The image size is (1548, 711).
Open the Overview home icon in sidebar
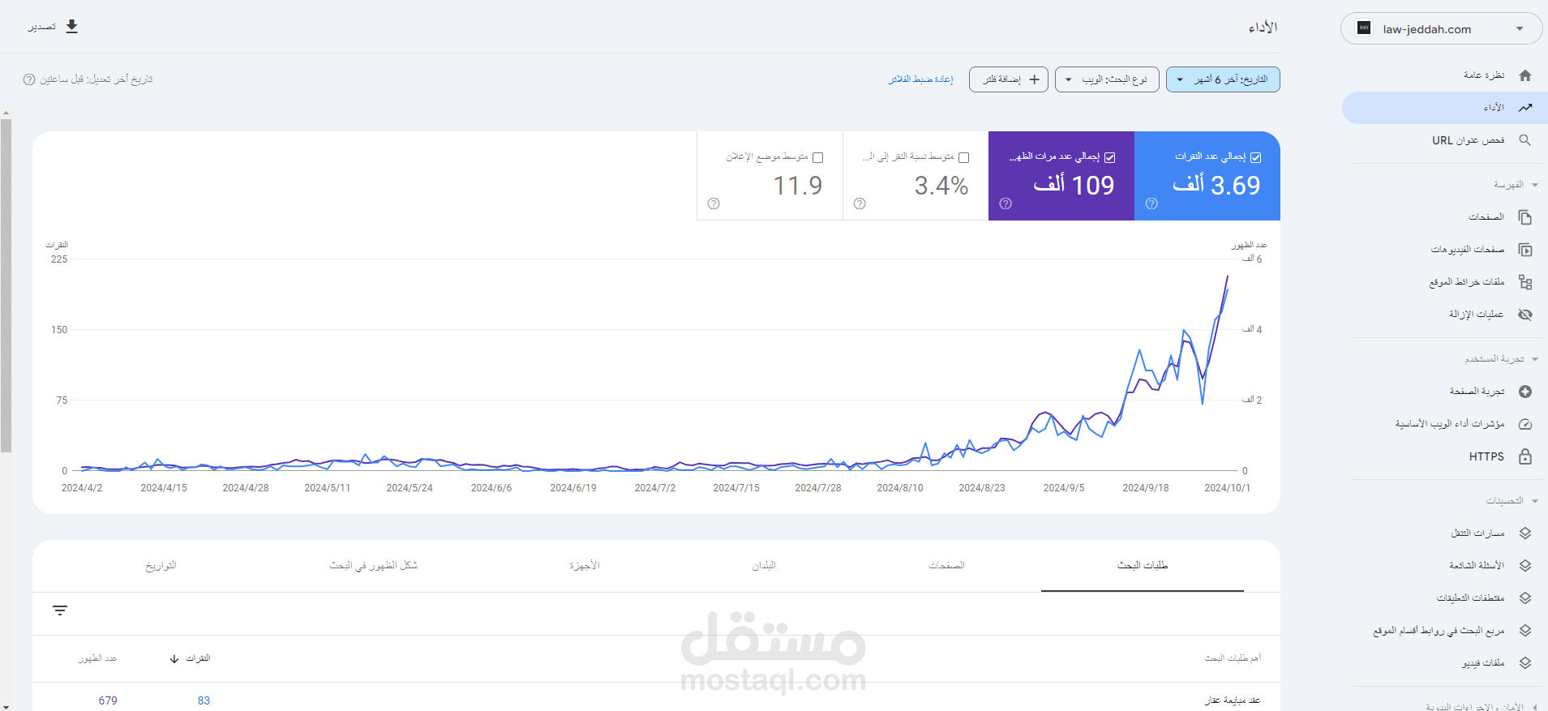point(1525,75)
